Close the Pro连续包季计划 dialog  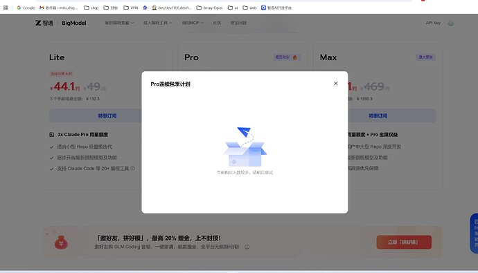pyautogui.click(x=335, y=84)
